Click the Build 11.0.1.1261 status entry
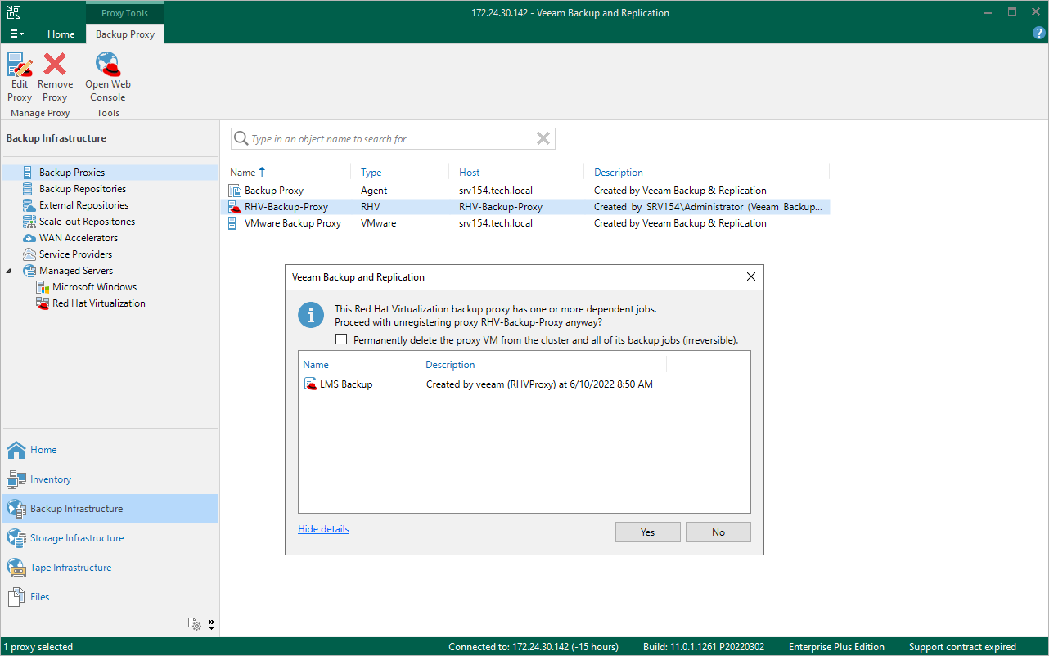Image resolution: width=1049 pixels, height=656 pixels. (x=704, y=647)
